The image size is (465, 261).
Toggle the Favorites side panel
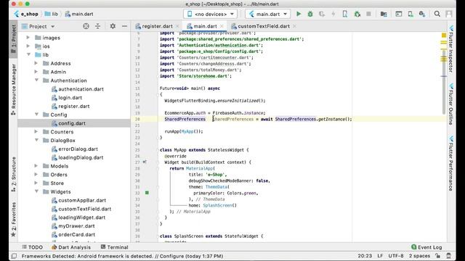pyautogui.click(x=13, y=220)
